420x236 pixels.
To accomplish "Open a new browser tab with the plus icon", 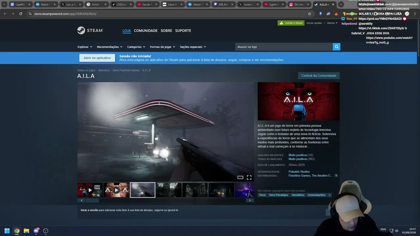I will (341, 5).
